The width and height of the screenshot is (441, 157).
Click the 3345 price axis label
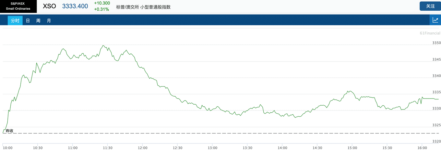[436, 59]
